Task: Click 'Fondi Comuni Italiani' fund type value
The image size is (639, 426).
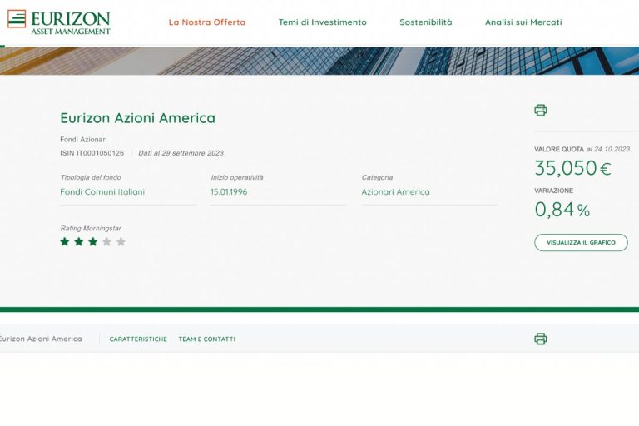Action: 102,191
